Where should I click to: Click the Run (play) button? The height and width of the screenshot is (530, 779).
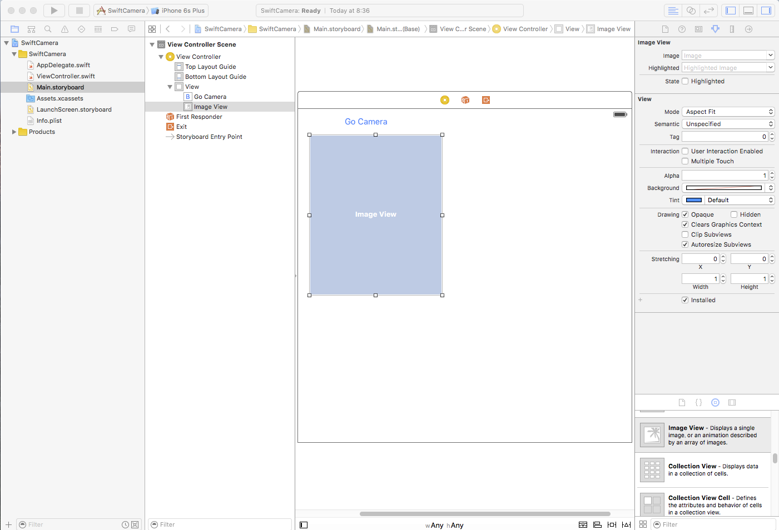(x=54, y=11)
